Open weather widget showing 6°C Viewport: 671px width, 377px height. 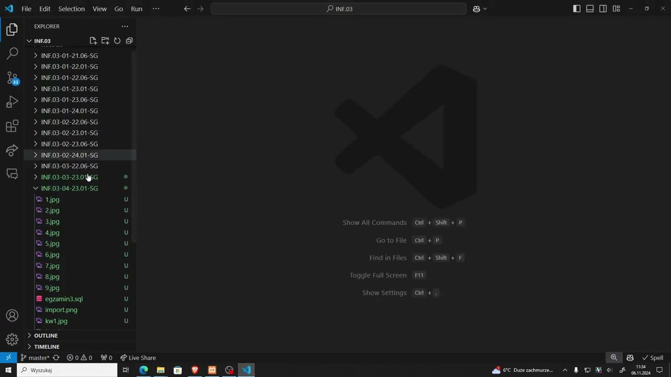coord(523,370)
